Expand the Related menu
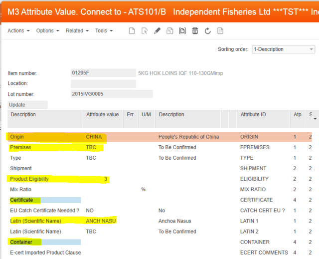Screen dimensions: 319x259 pyautogui.click(x=77, y=31)
